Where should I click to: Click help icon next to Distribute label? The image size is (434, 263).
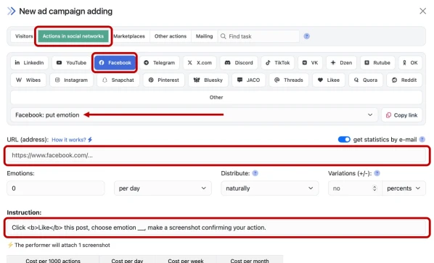coord(255,173)
